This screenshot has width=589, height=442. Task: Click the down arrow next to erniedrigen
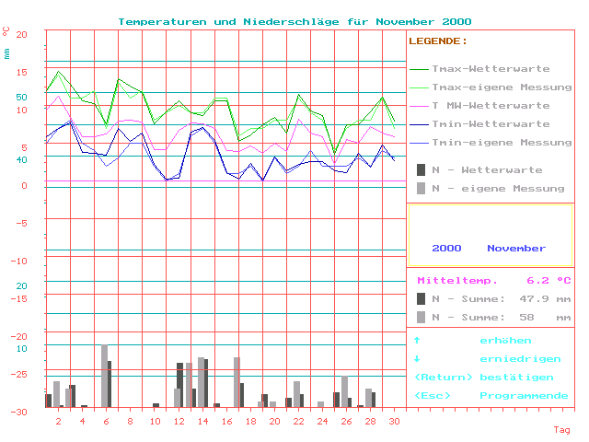(417, 359)
